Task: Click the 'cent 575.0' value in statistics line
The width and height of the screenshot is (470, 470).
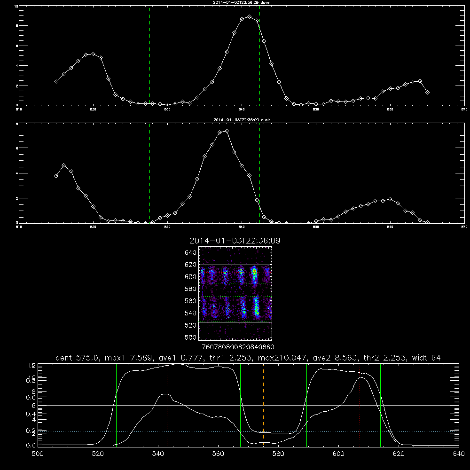Action: click(x=78, y=358)
